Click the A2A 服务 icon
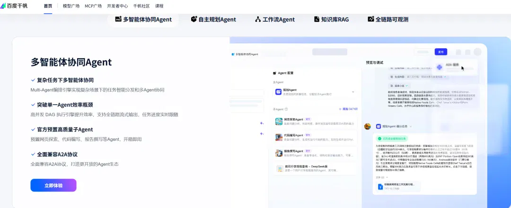 [439, 67]
